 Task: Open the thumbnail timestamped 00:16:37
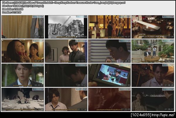click(x=109, y=27)
